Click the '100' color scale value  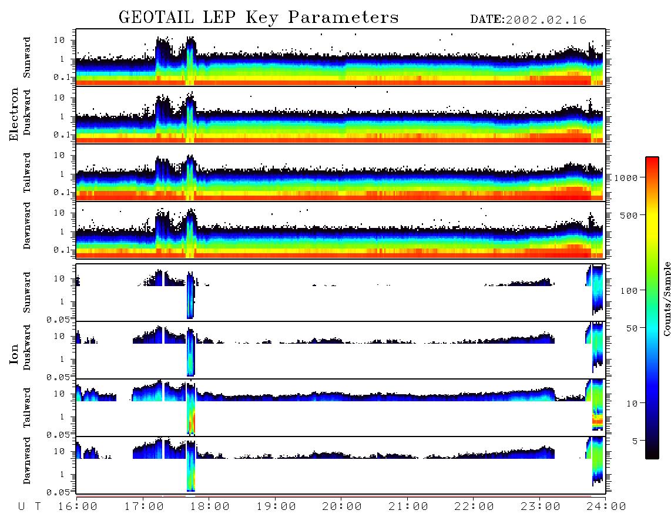pos(629,291)
